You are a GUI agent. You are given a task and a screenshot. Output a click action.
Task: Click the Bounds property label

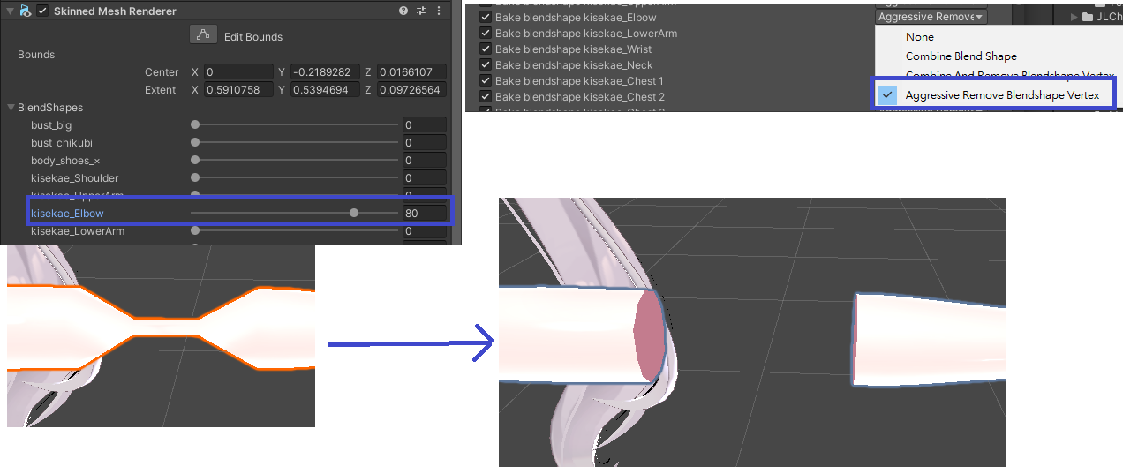(36, 55)
